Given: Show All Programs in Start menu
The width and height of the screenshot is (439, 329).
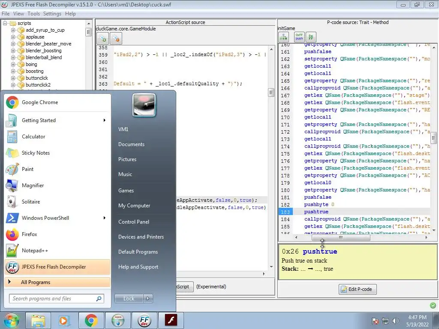Looking at the screenshot, I should coord(57,282).
